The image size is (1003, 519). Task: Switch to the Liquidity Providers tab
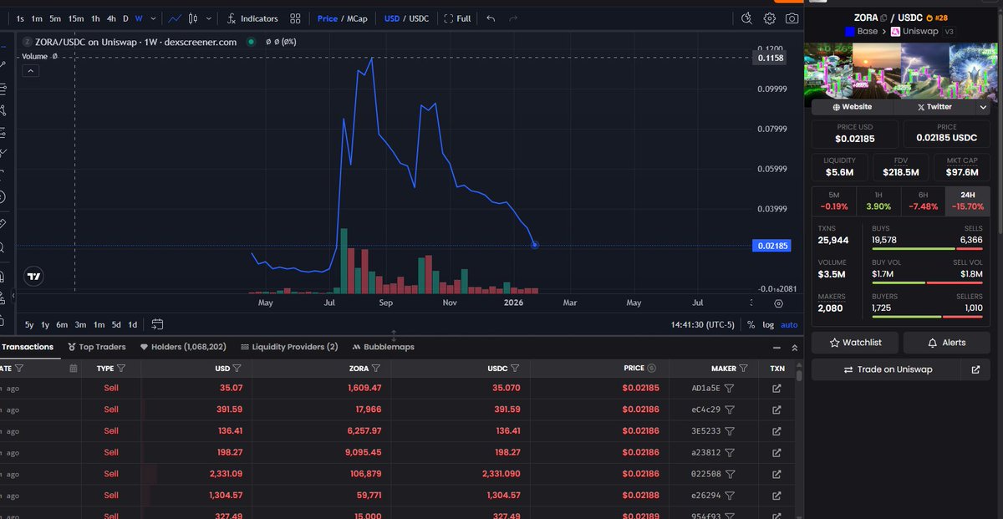(289, 347)
